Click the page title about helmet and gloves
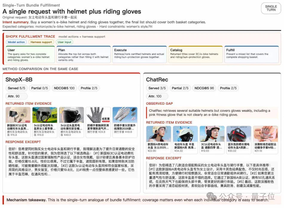This screenshot has height=208, width=284. (x=72, y=12)
